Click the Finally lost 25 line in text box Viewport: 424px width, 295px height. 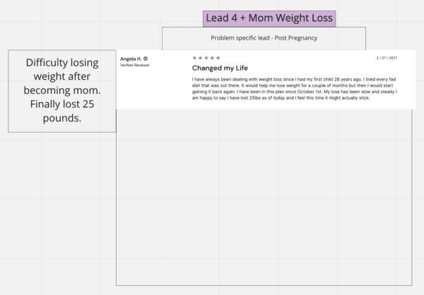tap(62, 104)
